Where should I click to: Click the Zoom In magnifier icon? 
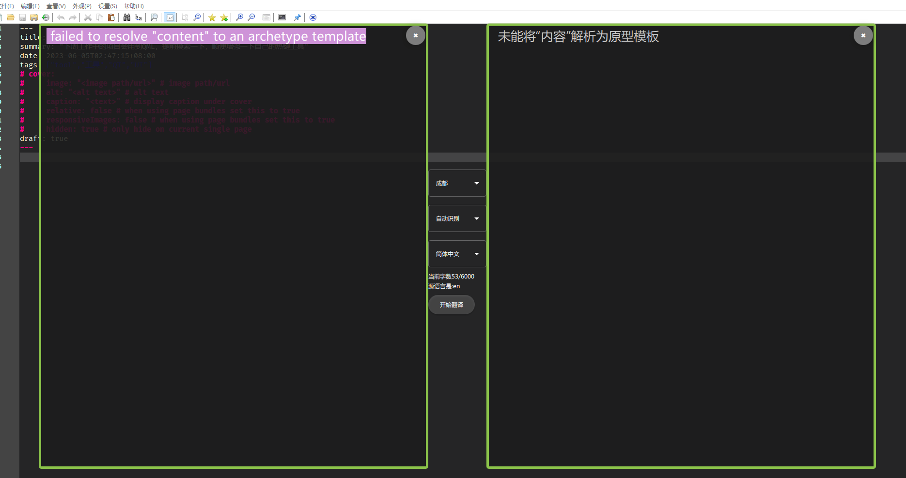[239, 17]
